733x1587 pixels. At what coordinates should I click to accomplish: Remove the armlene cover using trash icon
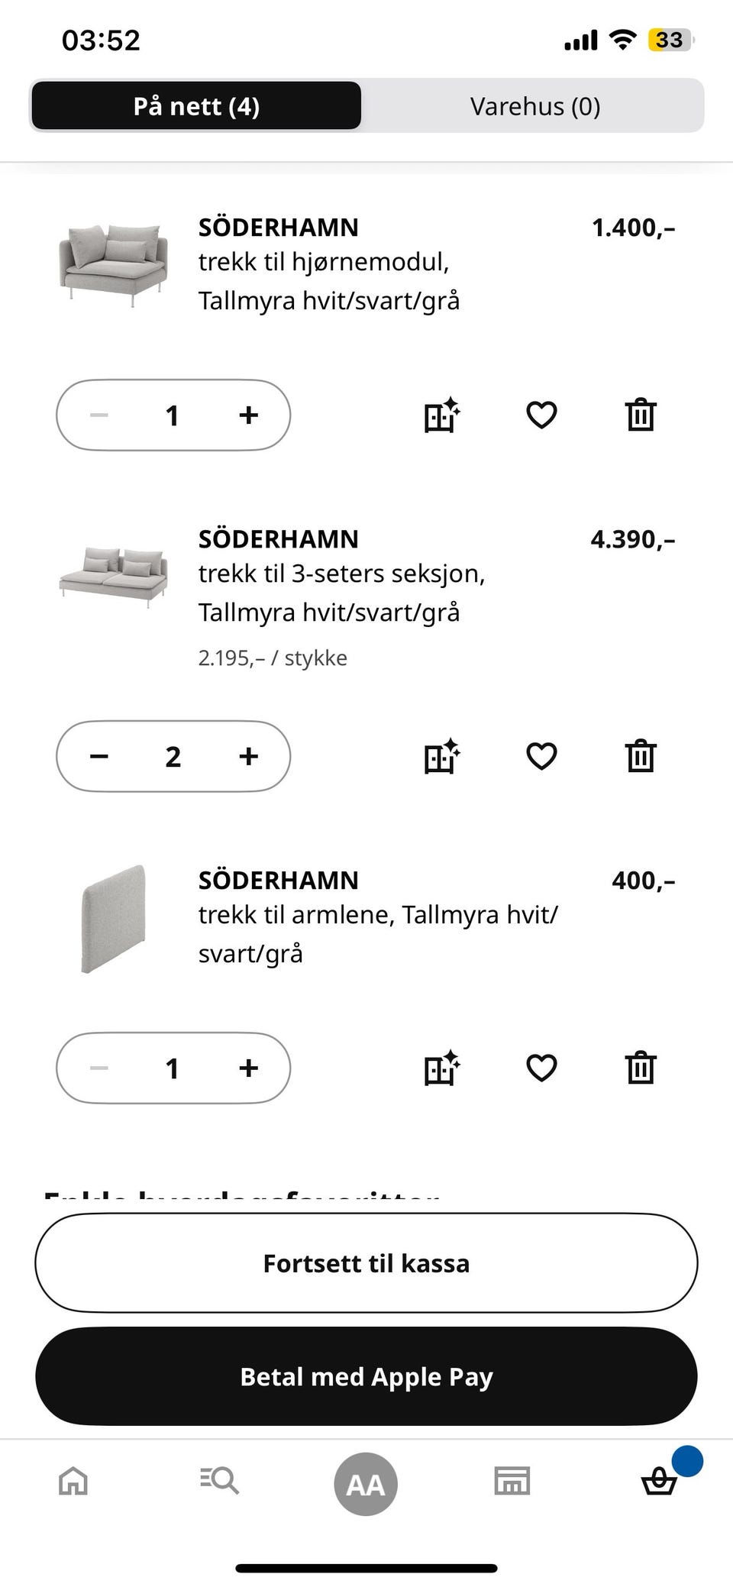point(641,1068)
